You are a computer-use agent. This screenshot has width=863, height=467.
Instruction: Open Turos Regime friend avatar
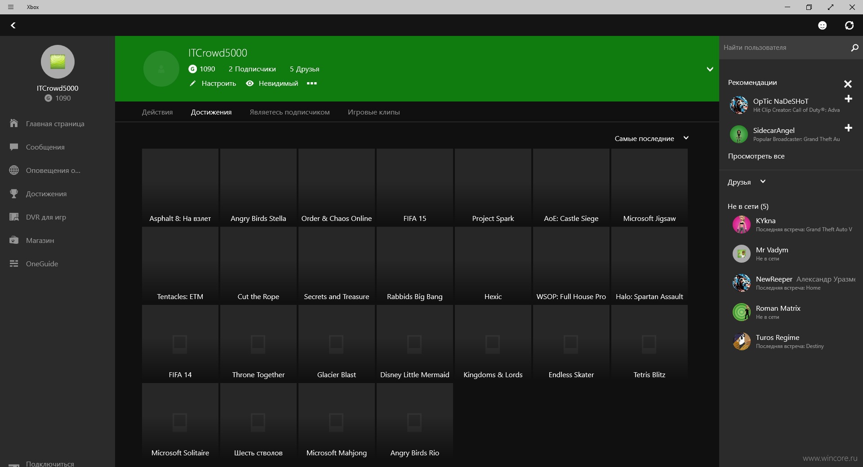pyautogui.click(x=742, y=341)
